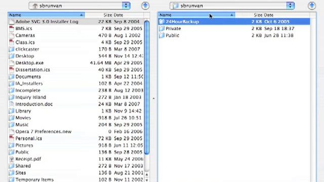Click the Music folder icon

coord(12,125)
